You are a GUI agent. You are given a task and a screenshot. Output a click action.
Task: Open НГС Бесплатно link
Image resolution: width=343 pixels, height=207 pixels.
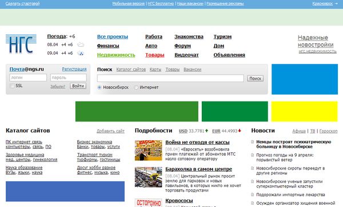click(161, 3)
